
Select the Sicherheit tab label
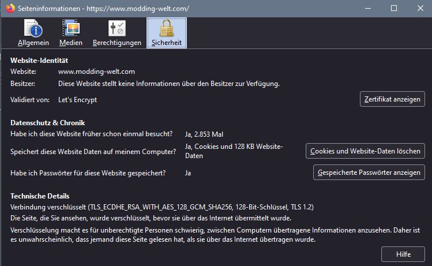pyautogui.click(x=166, y=43)
